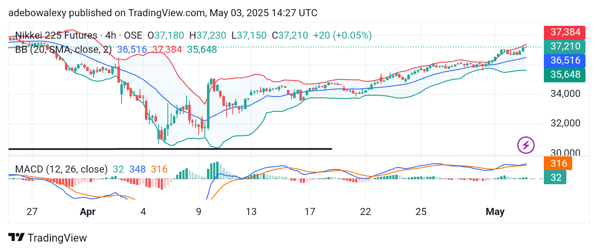Click the orange 316 MACD signal tag

click(x=558, y=163)
